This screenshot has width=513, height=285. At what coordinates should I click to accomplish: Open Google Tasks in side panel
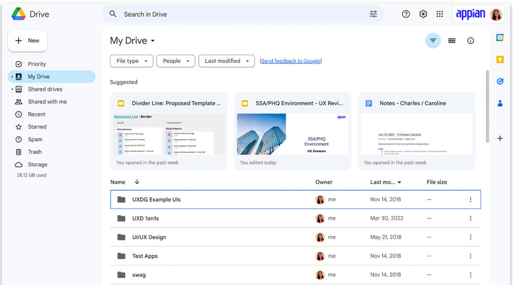coord(500,81)
